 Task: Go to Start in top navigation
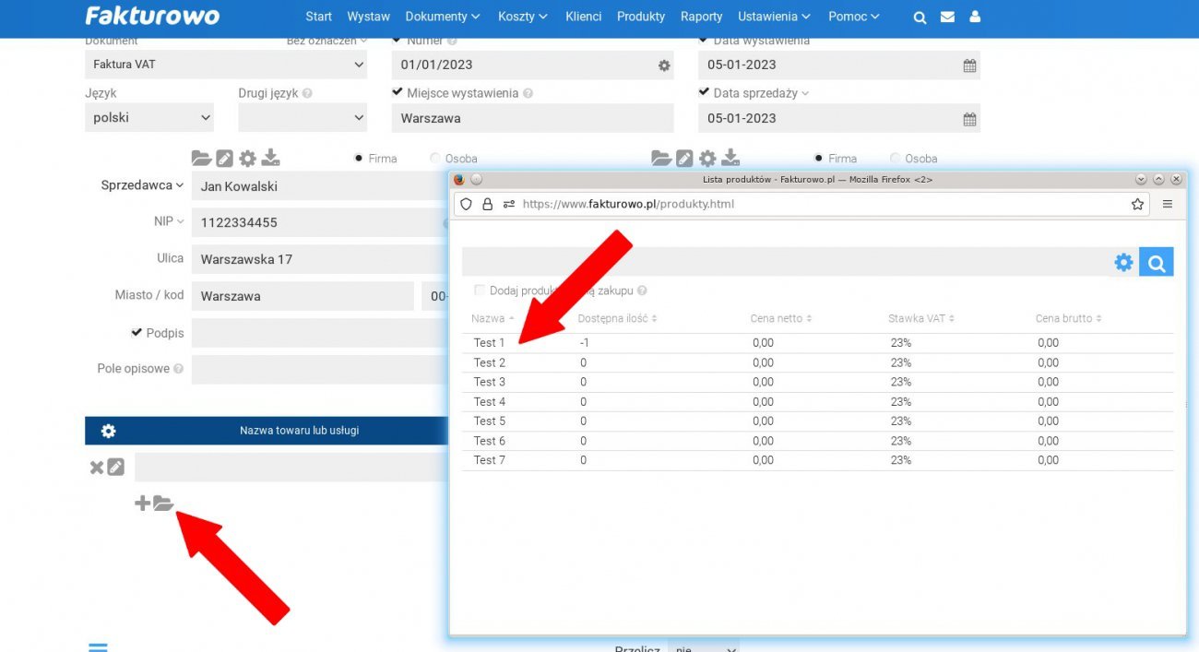(319, 17)
